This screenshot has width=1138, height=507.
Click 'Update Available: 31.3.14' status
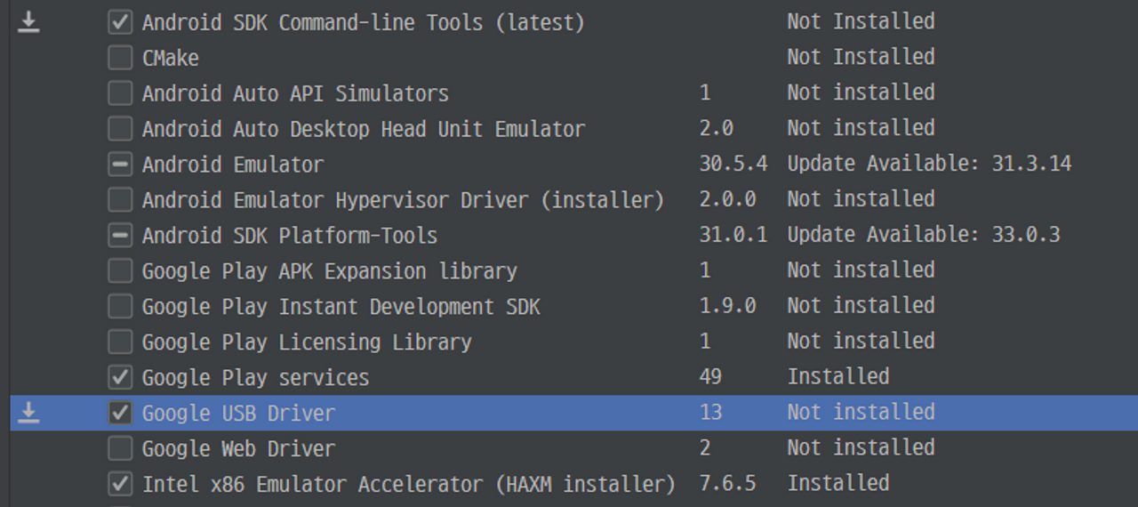coord(929,164)
